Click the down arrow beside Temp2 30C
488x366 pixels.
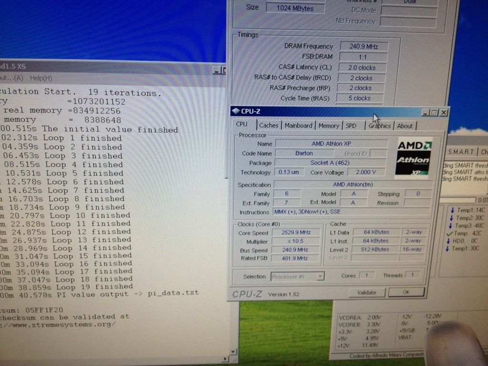(x=451, y=218)
